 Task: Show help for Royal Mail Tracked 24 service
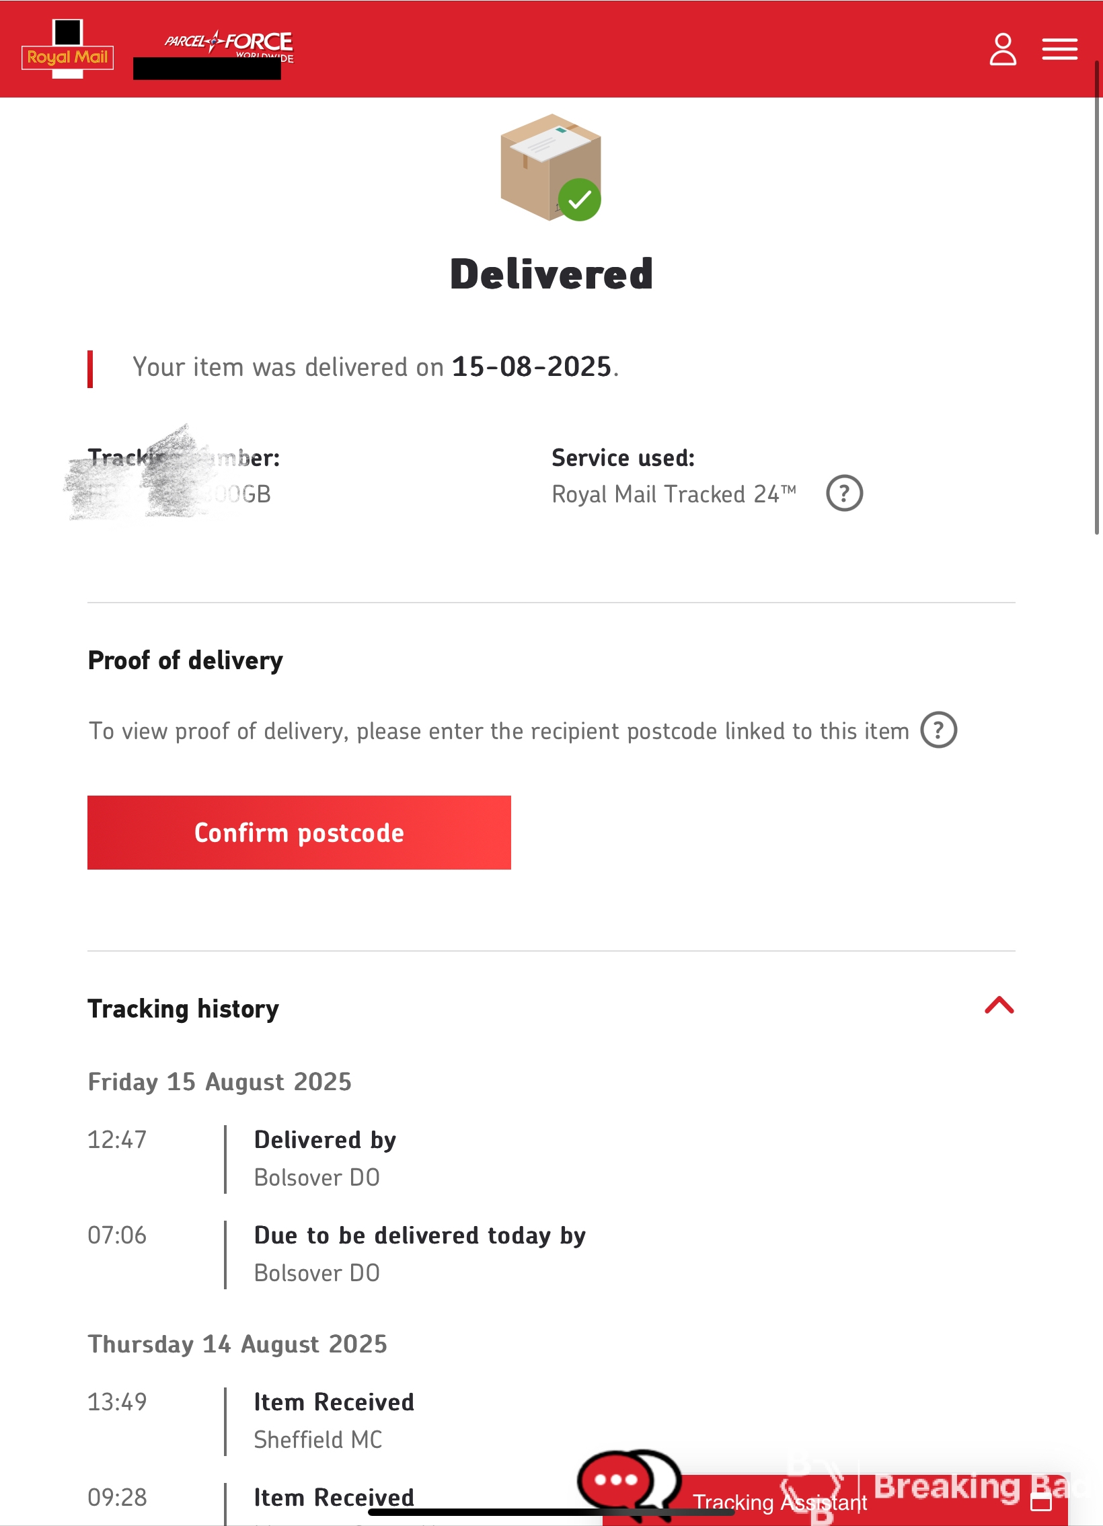tap(844, 493)
